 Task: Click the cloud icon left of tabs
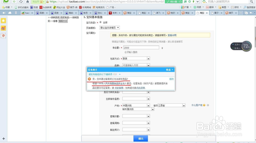[x=10, y=13]
